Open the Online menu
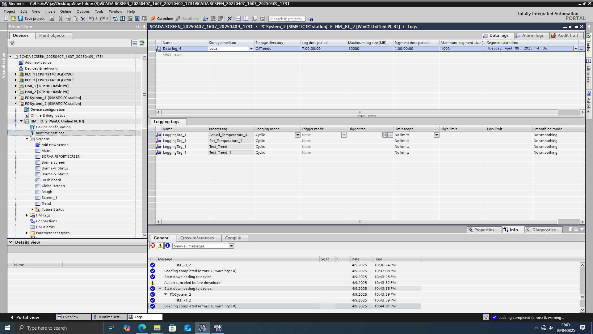The image size is (593, 334). coord(65,11)
